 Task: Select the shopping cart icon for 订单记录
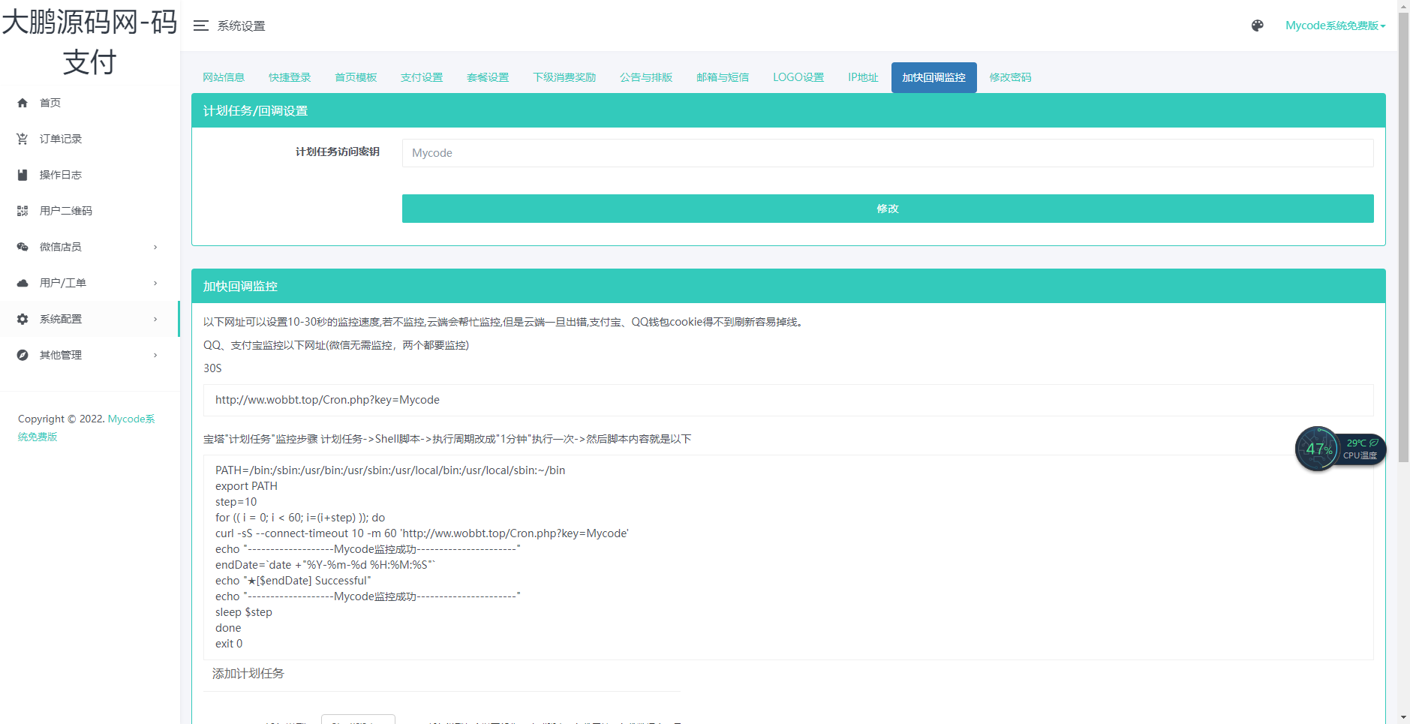coord(23,139)
